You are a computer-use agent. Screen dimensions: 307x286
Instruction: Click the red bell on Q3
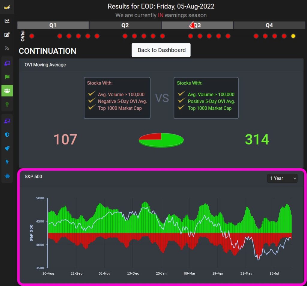pyautogui.click(x=192, y=25)
